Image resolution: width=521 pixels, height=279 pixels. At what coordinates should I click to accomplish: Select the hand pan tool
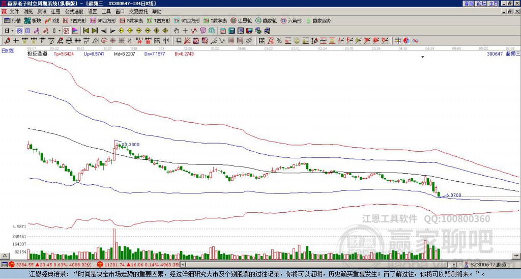click(177, 31)
